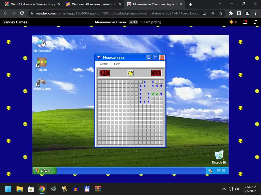The height and width of the screenshot is (195, 261).
Task: Click the Yandex Games logo link
Action: 15,22
